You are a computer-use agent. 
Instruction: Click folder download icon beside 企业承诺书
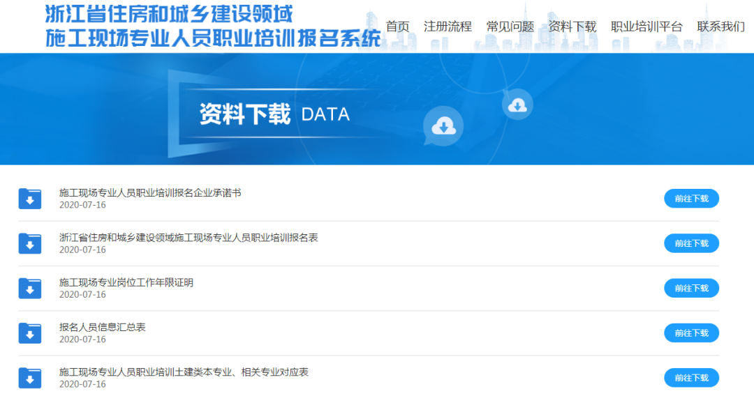pyautogui.click(x=30, y=198)
